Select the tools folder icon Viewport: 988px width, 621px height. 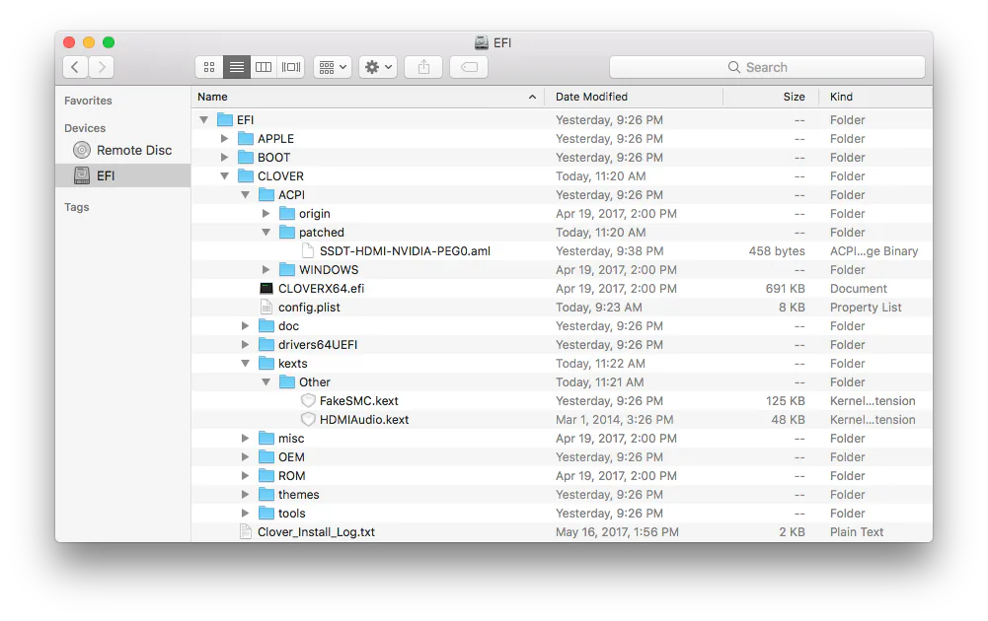266,514
